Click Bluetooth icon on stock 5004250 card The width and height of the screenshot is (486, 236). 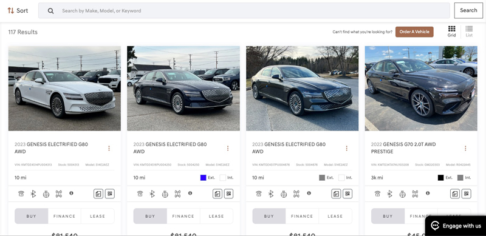(x=152, y=194)
